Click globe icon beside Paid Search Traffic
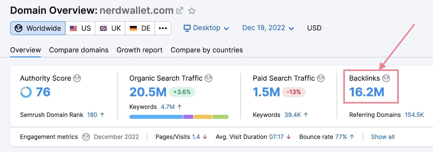 coord(321,78)
